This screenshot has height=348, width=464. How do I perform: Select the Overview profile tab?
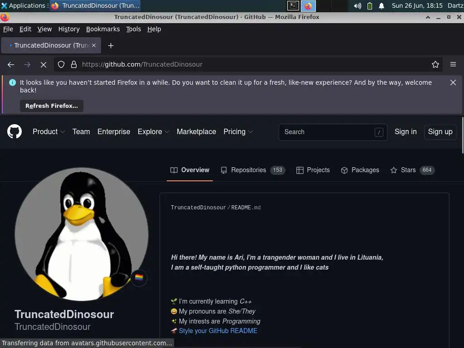[190, 170]
